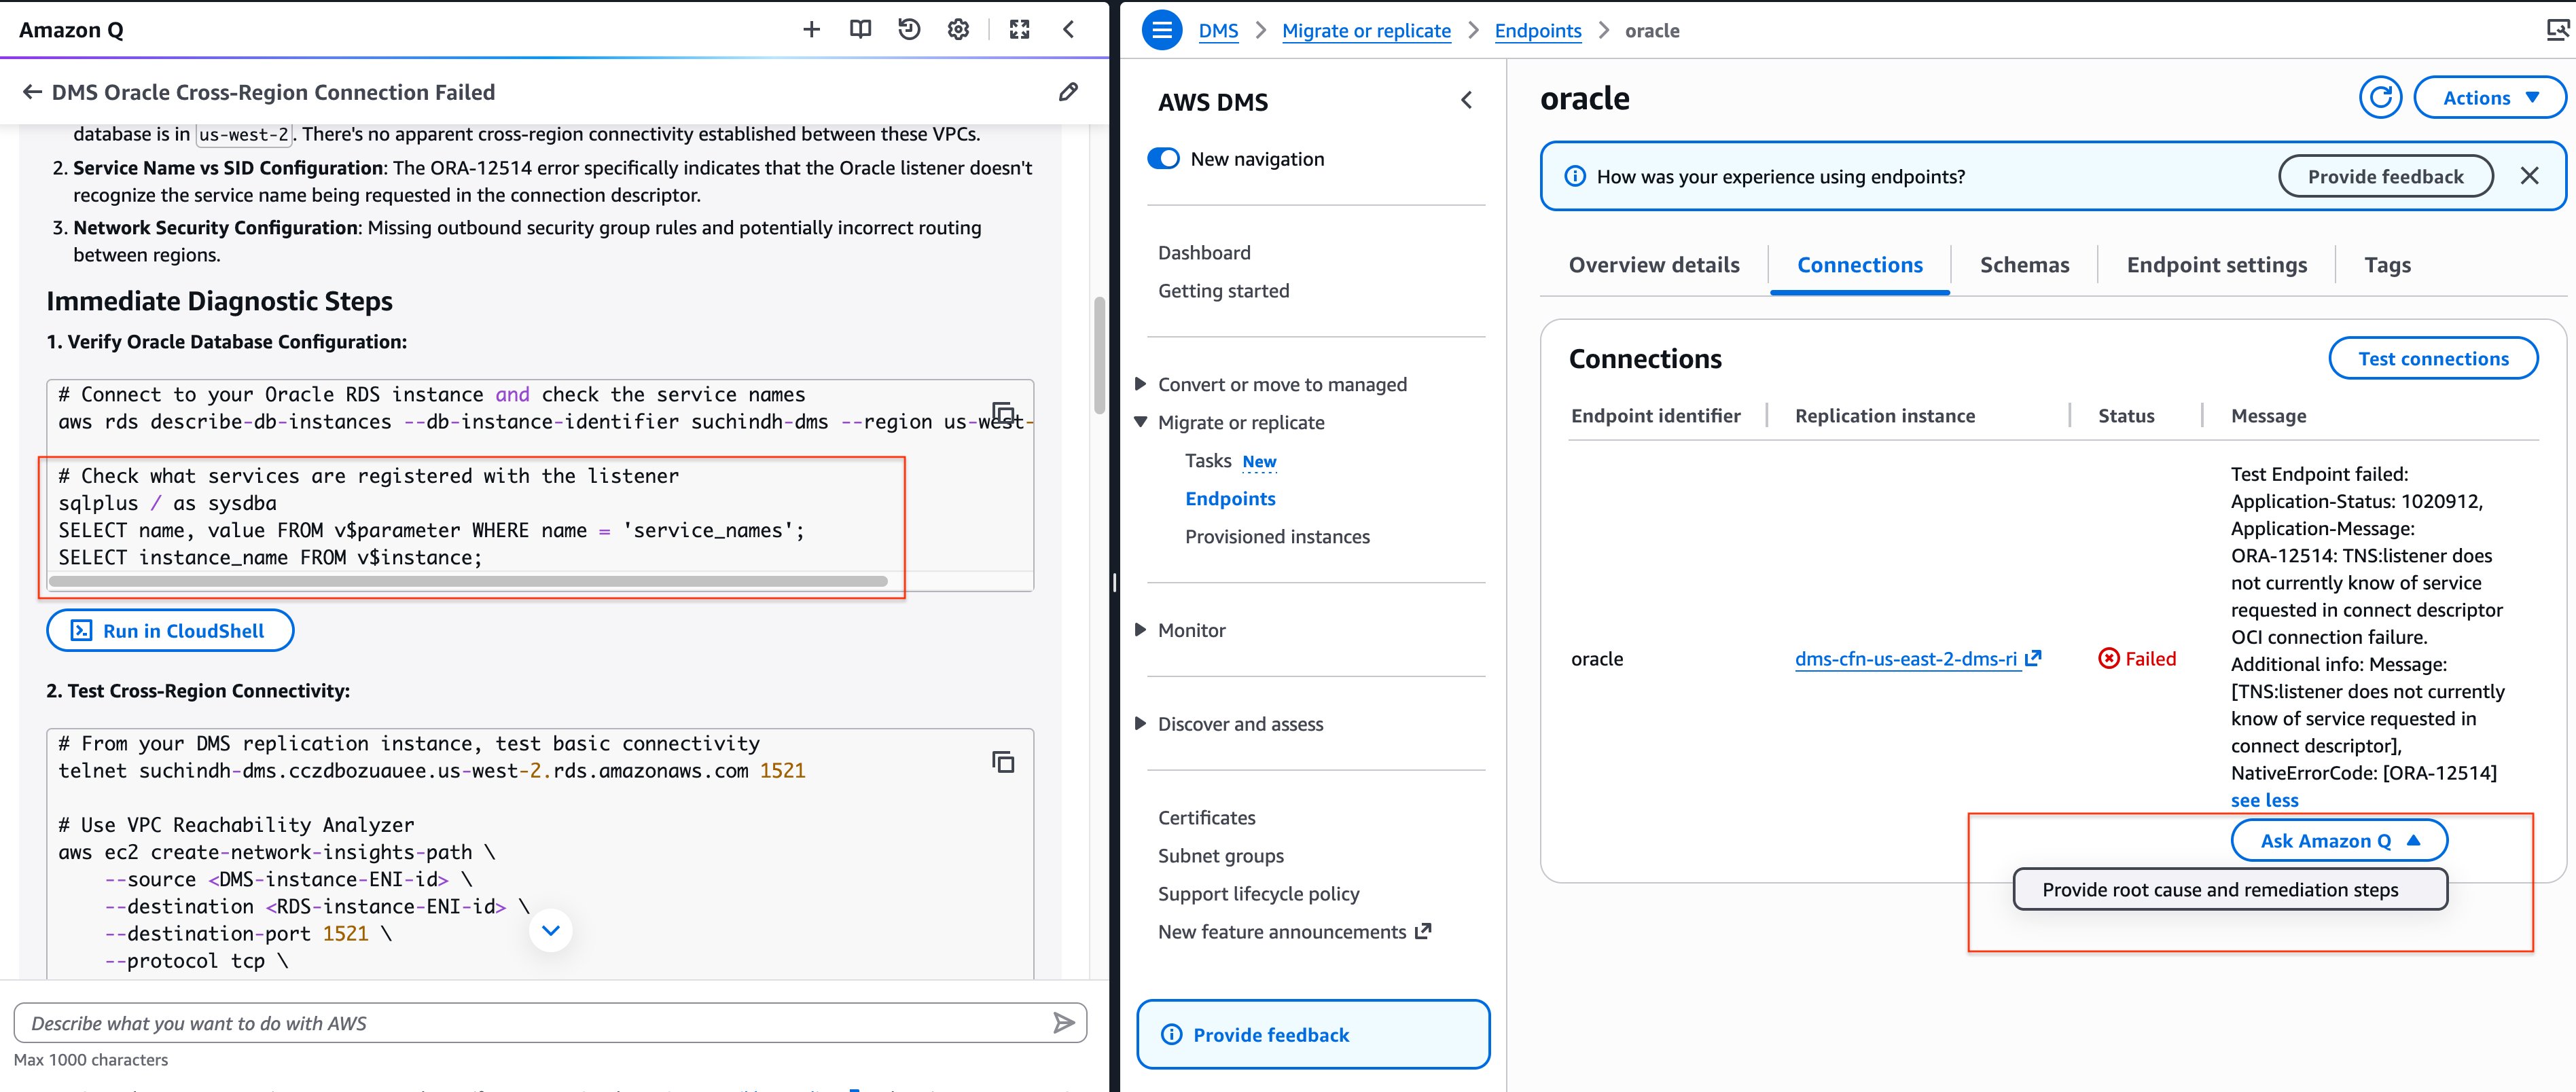The width and height of the screenshot is (2576, 1092).
Task: Expand Amazon Q to fullscreen
Action: tap(1019, 29)
